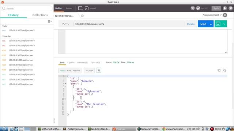The width and height of the screenshot is (234, 131).
Task: Click the Sign In button
Action: coord(216,8)
